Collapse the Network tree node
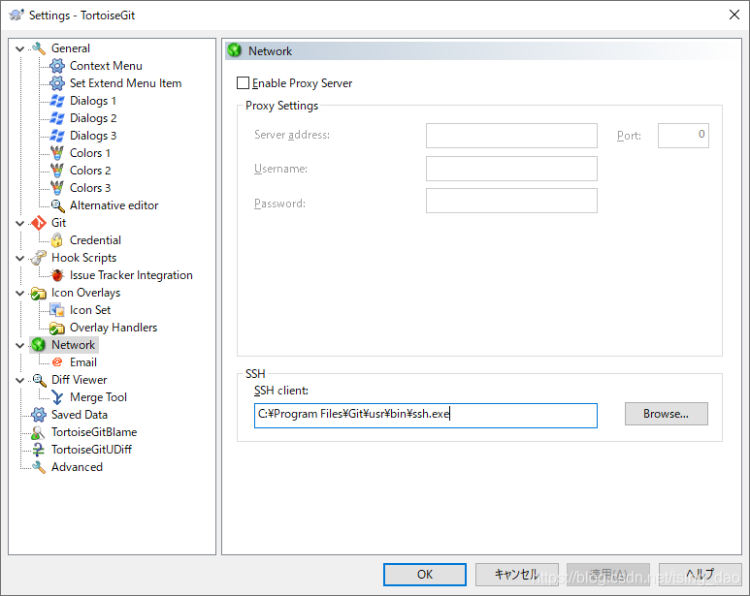Image resolution: width=750 pixels, height=596 pixels. 20,345
